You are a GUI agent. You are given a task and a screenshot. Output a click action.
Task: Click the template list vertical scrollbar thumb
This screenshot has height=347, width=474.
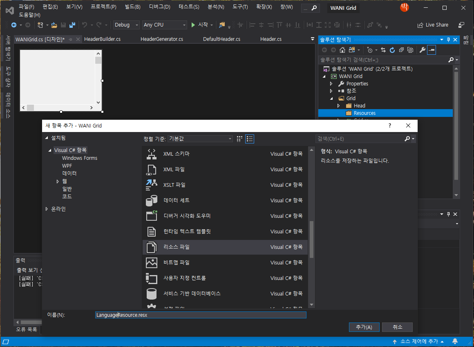coord(311,240)
